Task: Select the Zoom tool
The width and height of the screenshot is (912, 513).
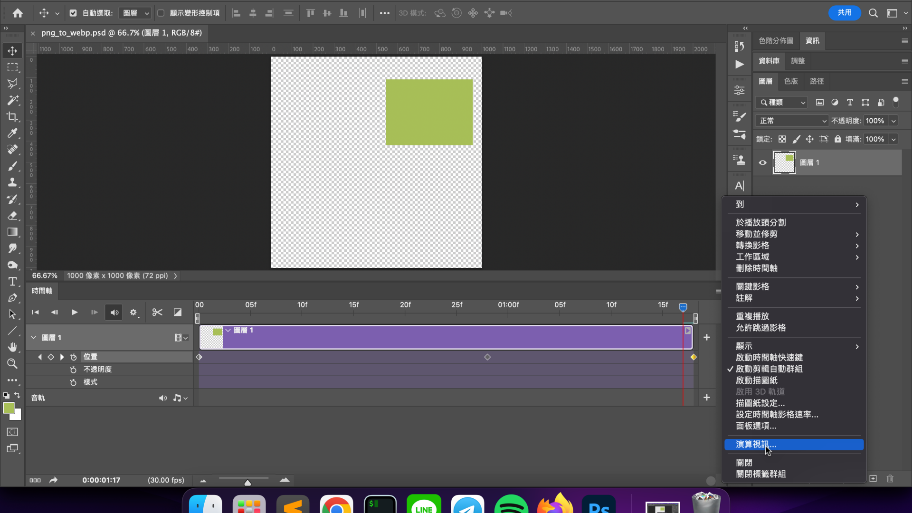Action: (12, 364)
